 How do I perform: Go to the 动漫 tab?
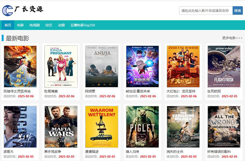click(x=61, y=25)
